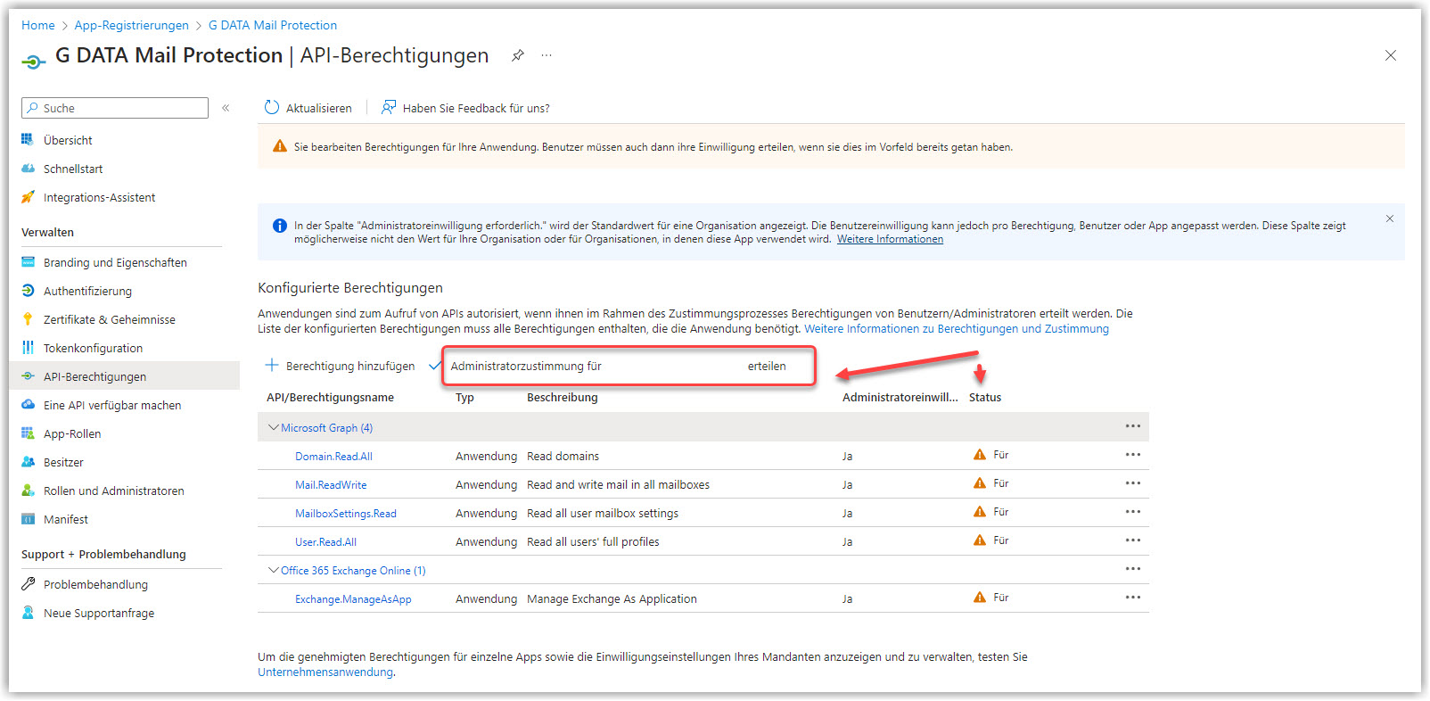Screen dimensions: 1430x701
Task: Close the API-Berechtigungen blade
Action: [1390, 55]
